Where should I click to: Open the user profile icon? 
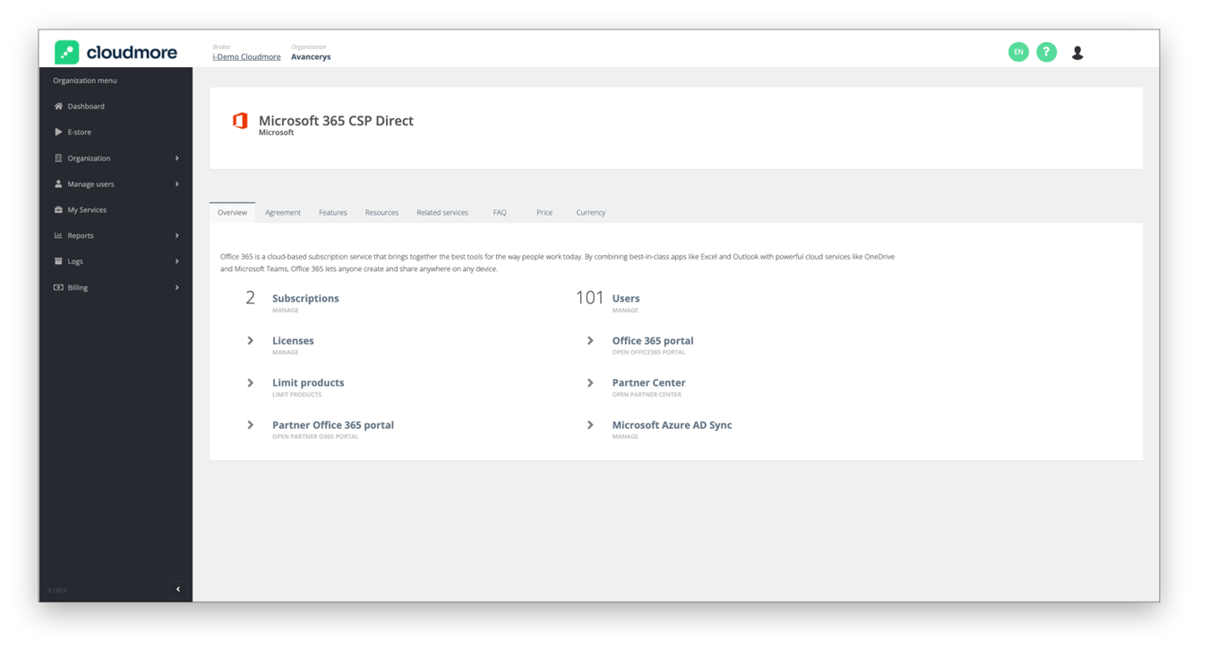click(x=1077, y=53)
